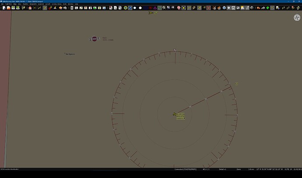Go forward with gray right arrow
302x178 pixels.
[x=65, y=8]
